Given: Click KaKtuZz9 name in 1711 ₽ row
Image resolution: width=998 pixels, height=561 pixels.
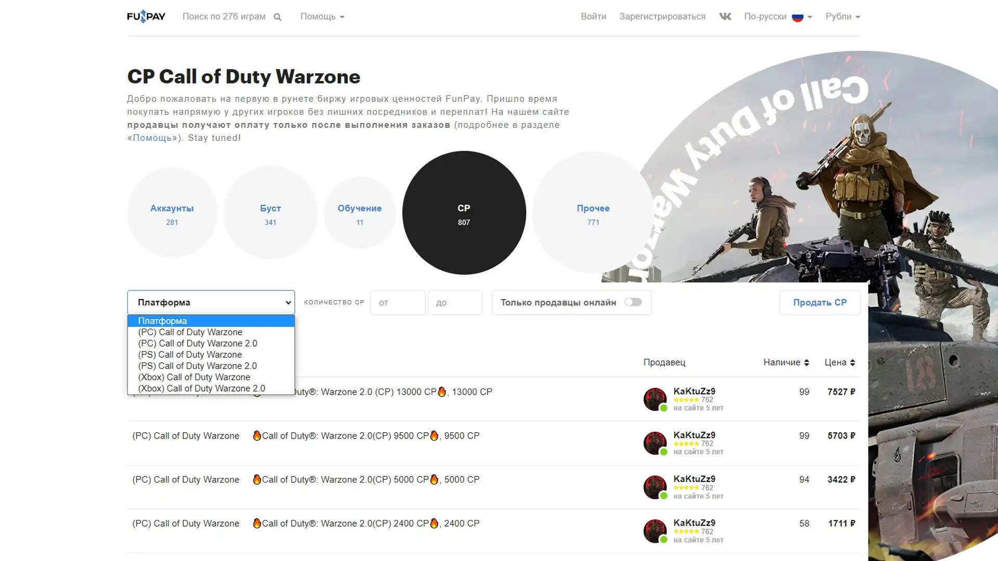Looking at the screenshot, I should click(694, 523).
